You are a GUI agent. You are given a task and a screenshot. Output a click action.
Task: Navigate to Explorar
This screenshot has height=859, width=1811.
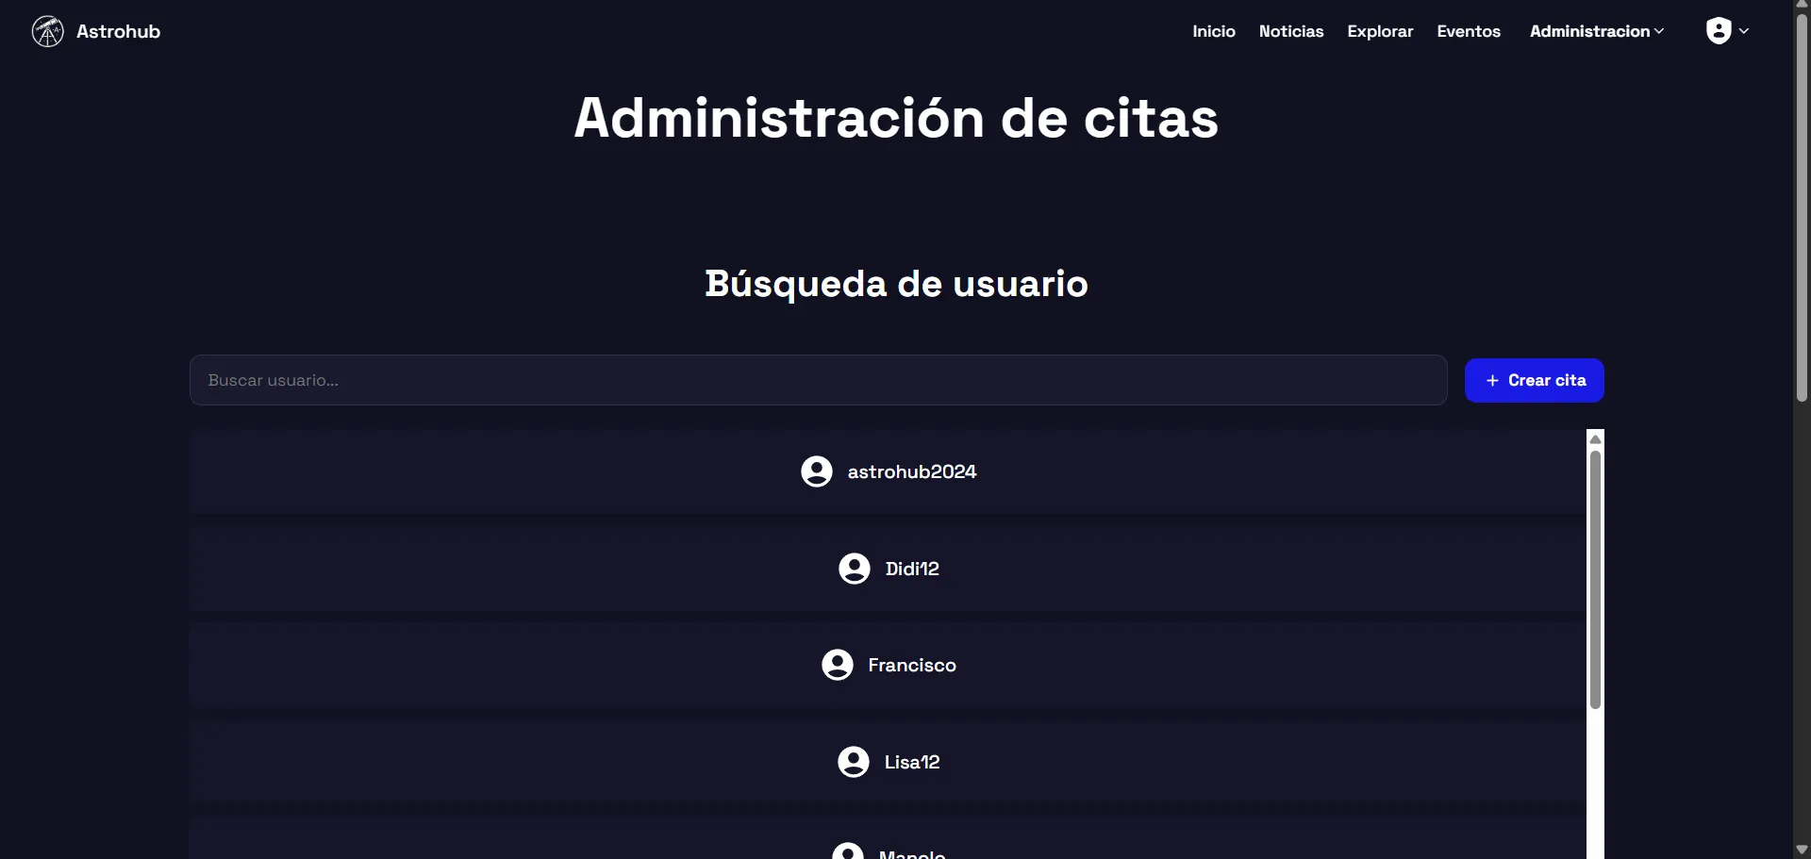[1380, 31]
